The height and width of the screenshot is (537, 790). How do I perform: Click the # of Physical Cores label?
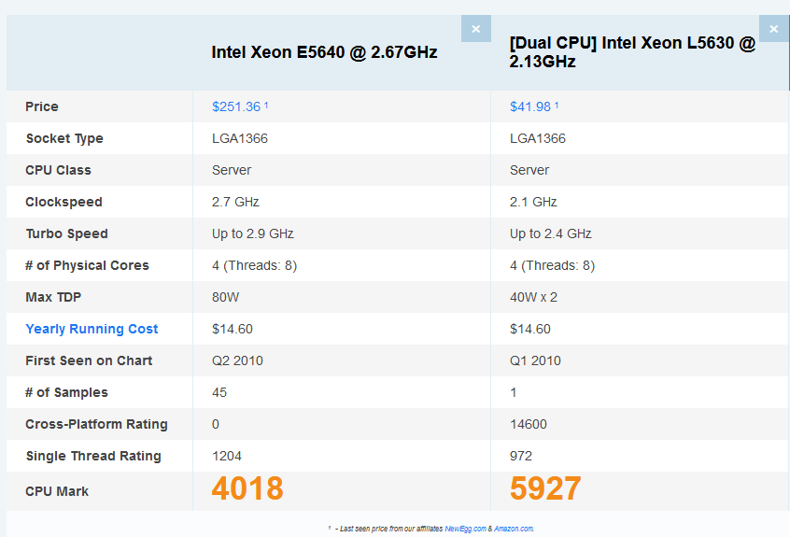pyautogui.click(x=87, y=265)
